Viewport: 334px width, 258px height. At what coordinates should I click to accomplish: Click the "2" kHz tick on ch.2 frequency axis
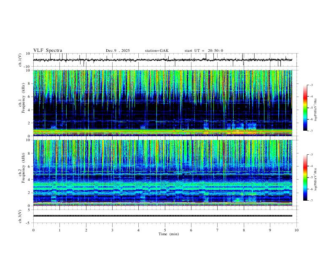(x=30, y=193)
